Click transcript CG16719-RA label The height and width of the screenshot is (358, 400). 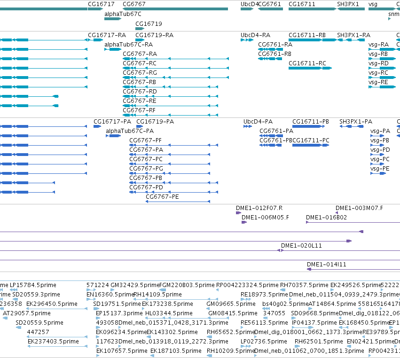click(154, 35)
